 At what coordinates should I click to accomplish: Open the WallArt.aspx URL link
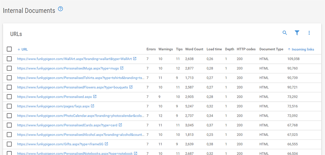click(74, 59)
